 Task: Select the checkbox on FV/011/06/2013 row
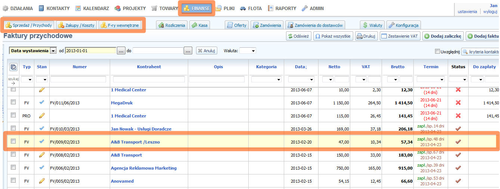click(13, 102)
